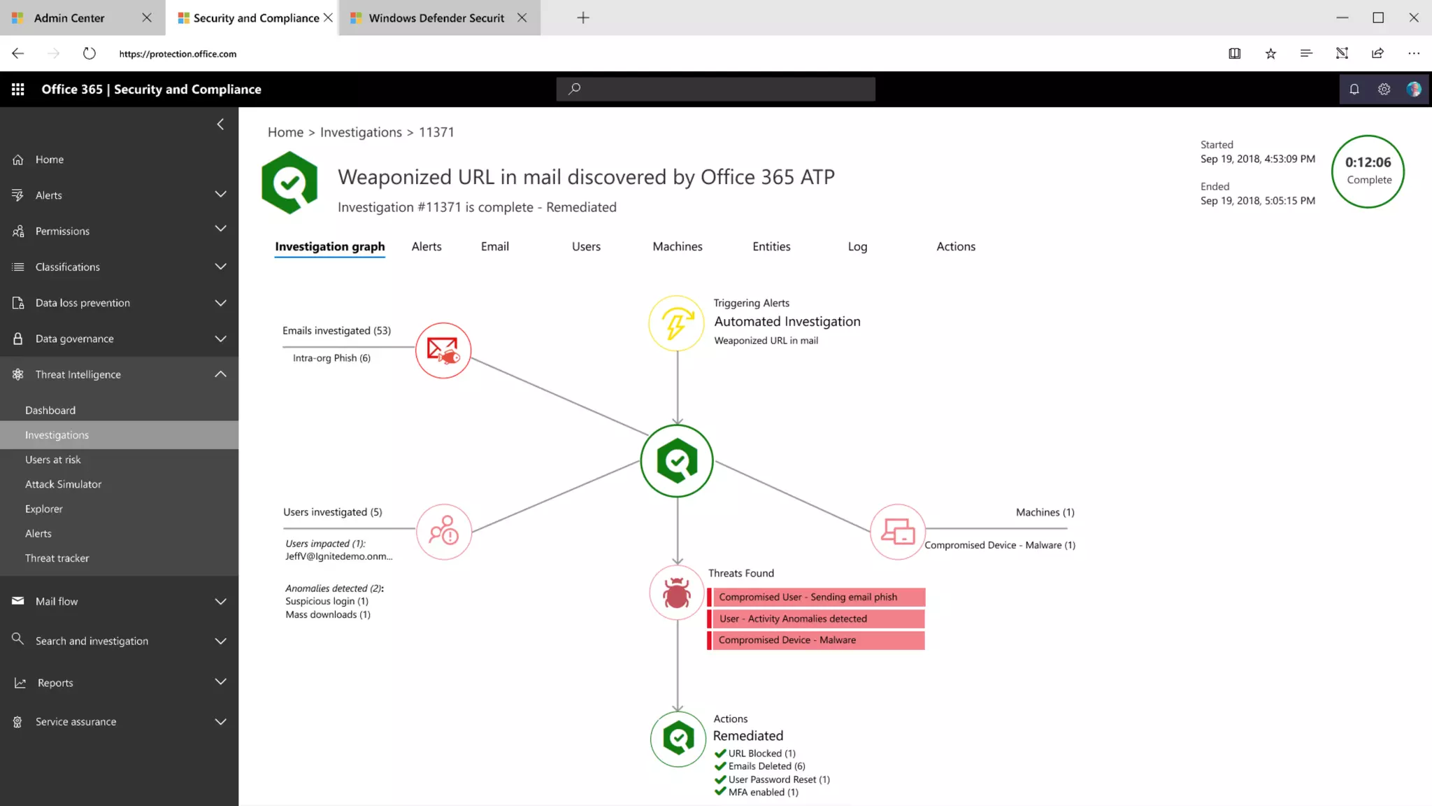The width and height of the screenshot is (1432, 806).
Task: Click the Remediated actions shield icon
Action: click(x=678, y=739)
